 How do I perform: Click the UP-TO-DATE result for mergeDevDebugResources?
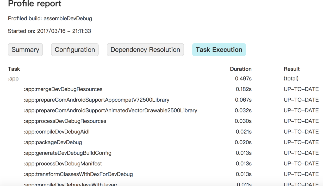(301, 89)
